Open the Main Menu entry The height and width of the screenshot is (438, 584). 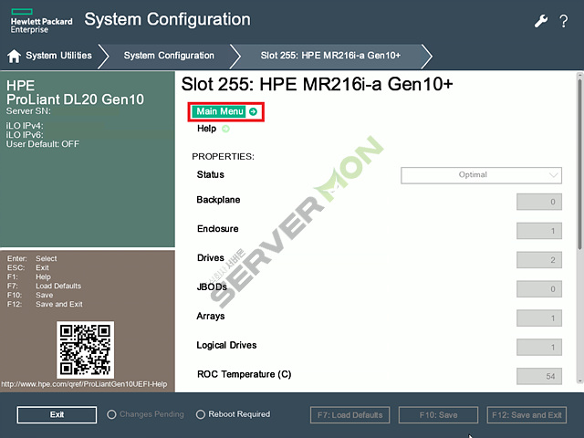click(219, 111)
